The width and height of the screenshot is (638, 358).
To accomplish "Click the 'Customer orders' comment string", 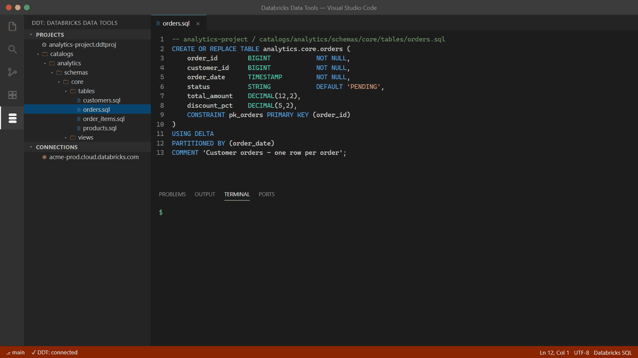I will pyautogui.click(x=274, y=153).
